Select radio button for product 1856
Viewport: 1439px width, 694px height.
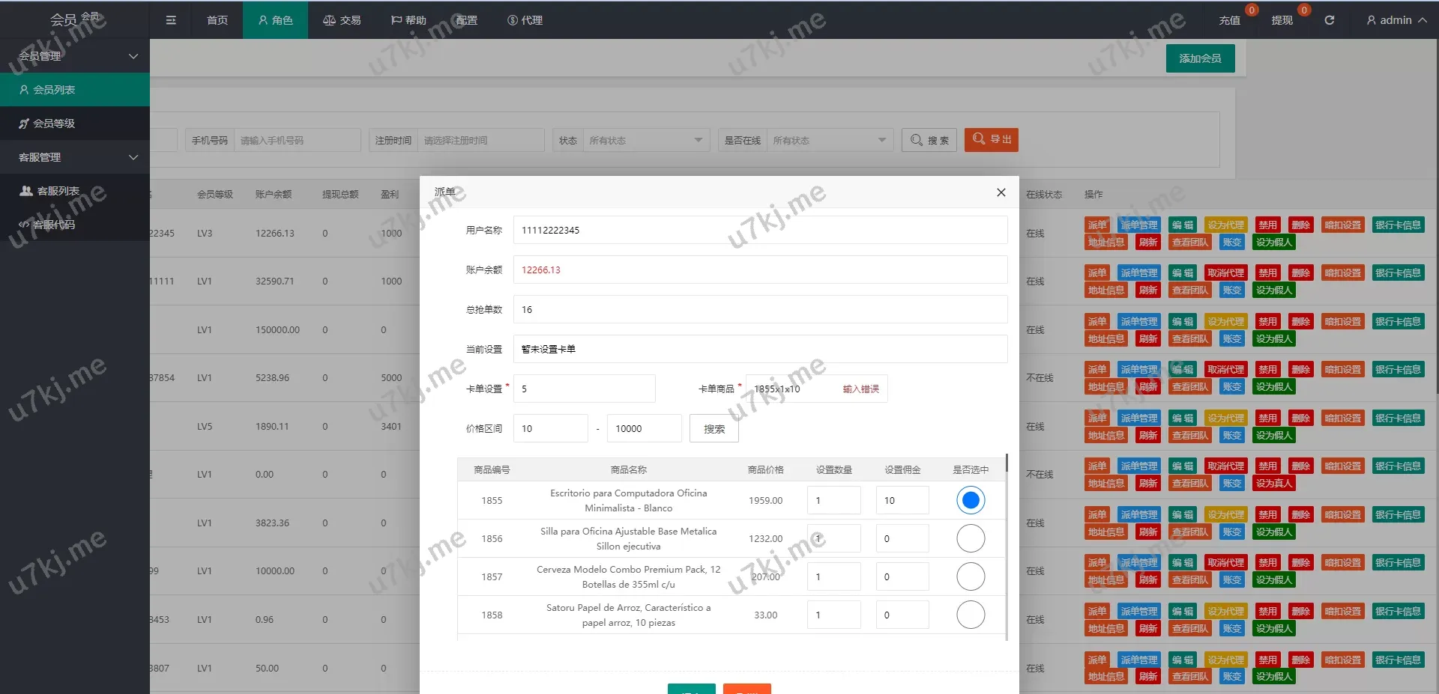pos(970,538)
